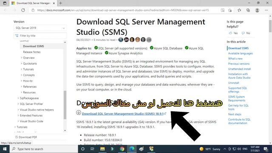The width and height of the screenshot is (272, 153).
Task: Jump to What's new section
Action: click(235, 59)
